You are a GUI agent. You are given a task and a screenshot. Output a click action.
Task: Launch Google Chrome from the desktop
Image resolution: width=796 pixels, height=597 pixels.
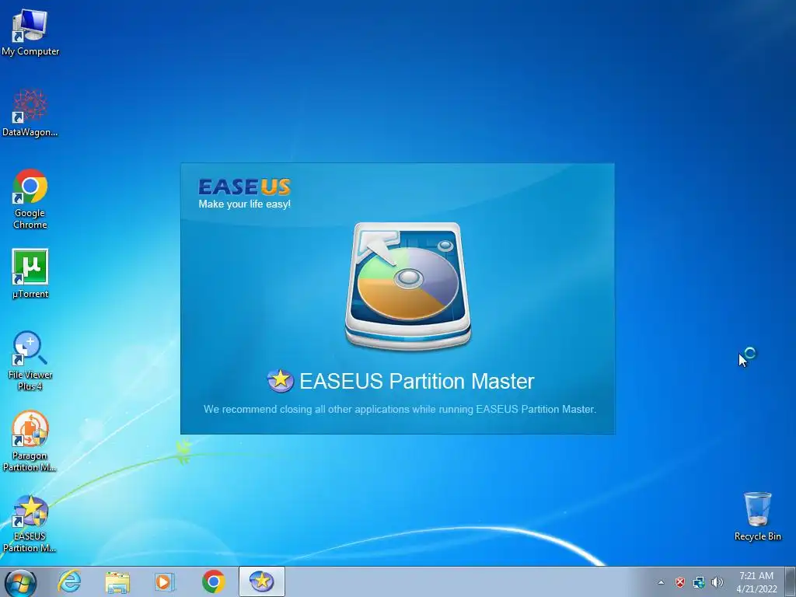30,198
